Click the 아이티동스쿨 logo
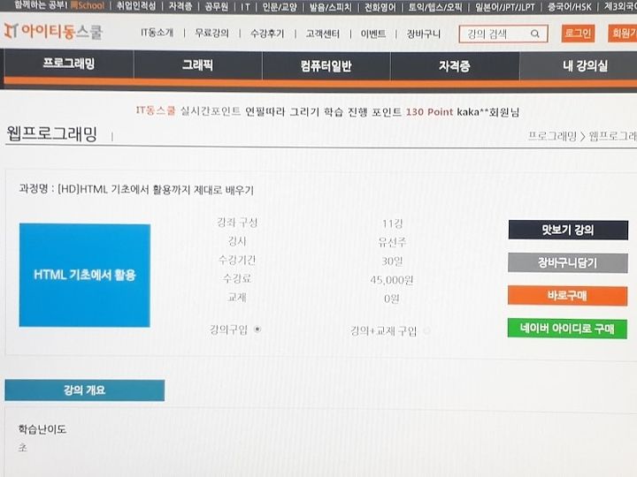637x477 pixels. (x=53, y=32)
